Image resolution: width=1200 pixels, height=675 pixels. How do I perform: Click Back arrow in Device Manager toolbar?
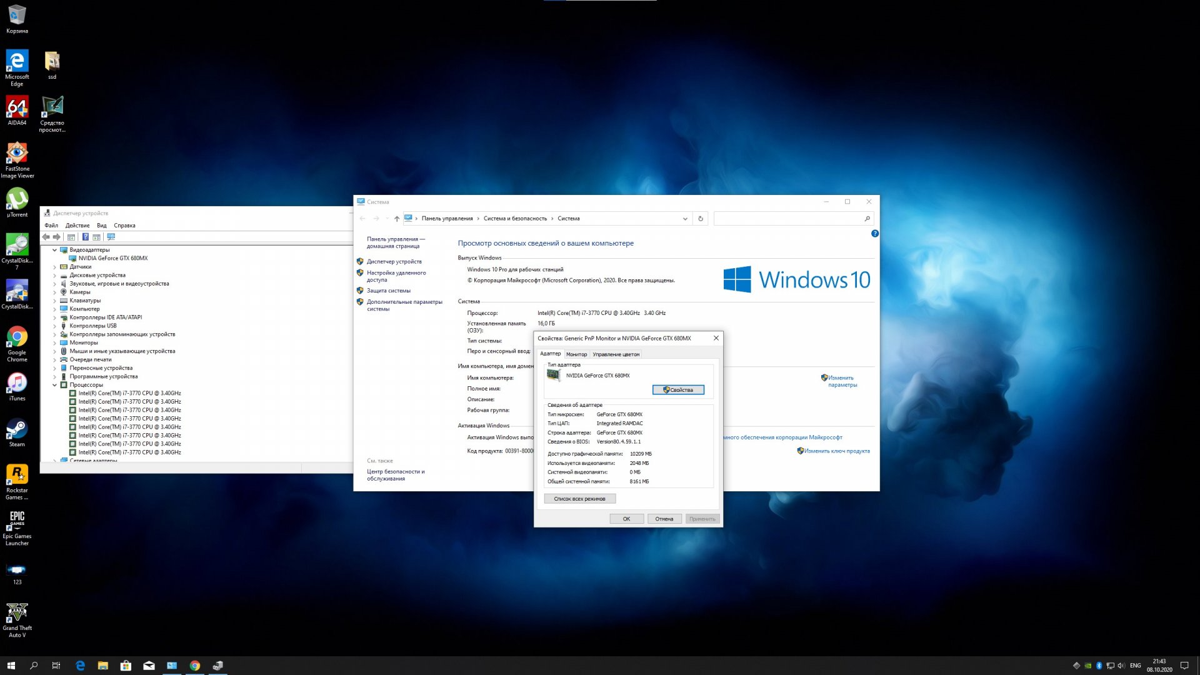click(46, 237)
